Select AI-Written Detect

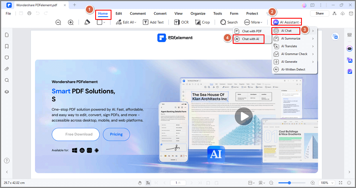pos(295,69)
